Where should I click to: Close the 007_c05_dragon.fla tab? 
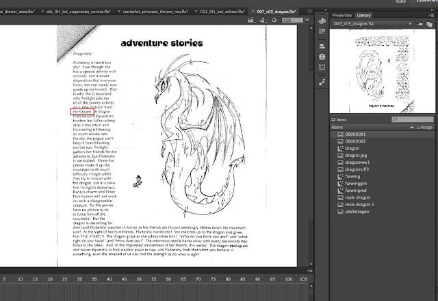pyautogui.click(x=253, y=12)
